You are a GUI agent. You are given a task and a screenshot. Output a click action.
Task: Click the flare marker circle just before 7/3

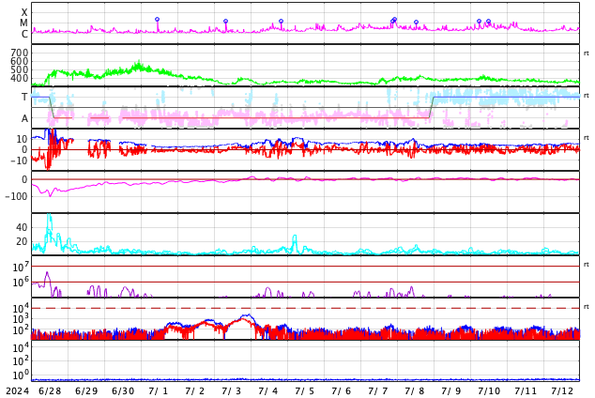click(226, 22)
